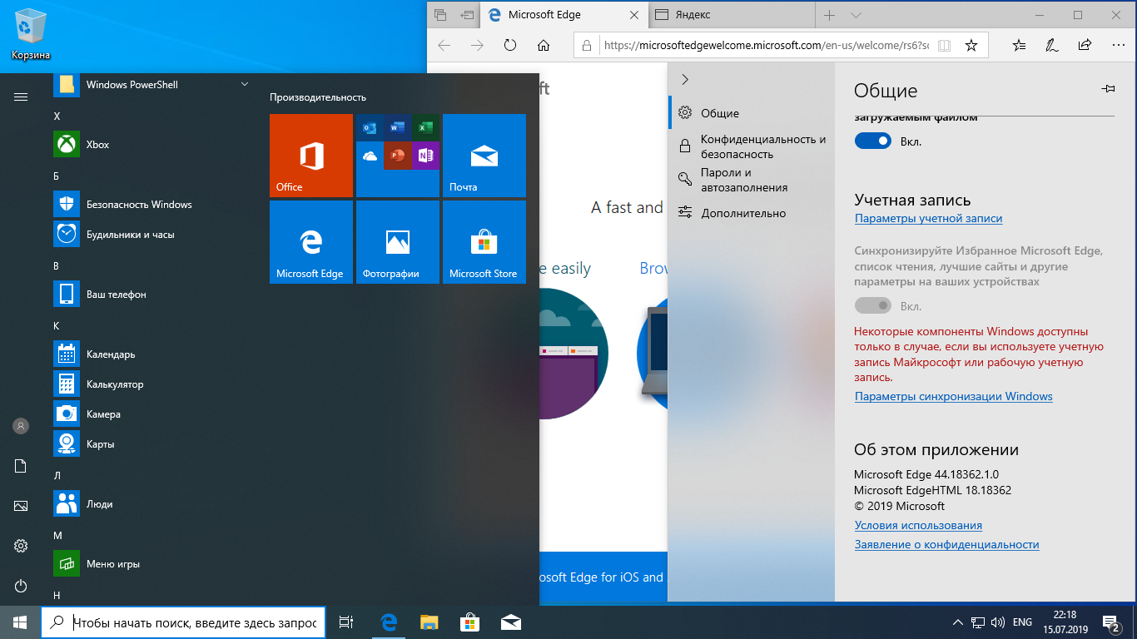Open Task View on taskbar
The width and height of the screenshot is (1137, 639).
tap(347, 622)
